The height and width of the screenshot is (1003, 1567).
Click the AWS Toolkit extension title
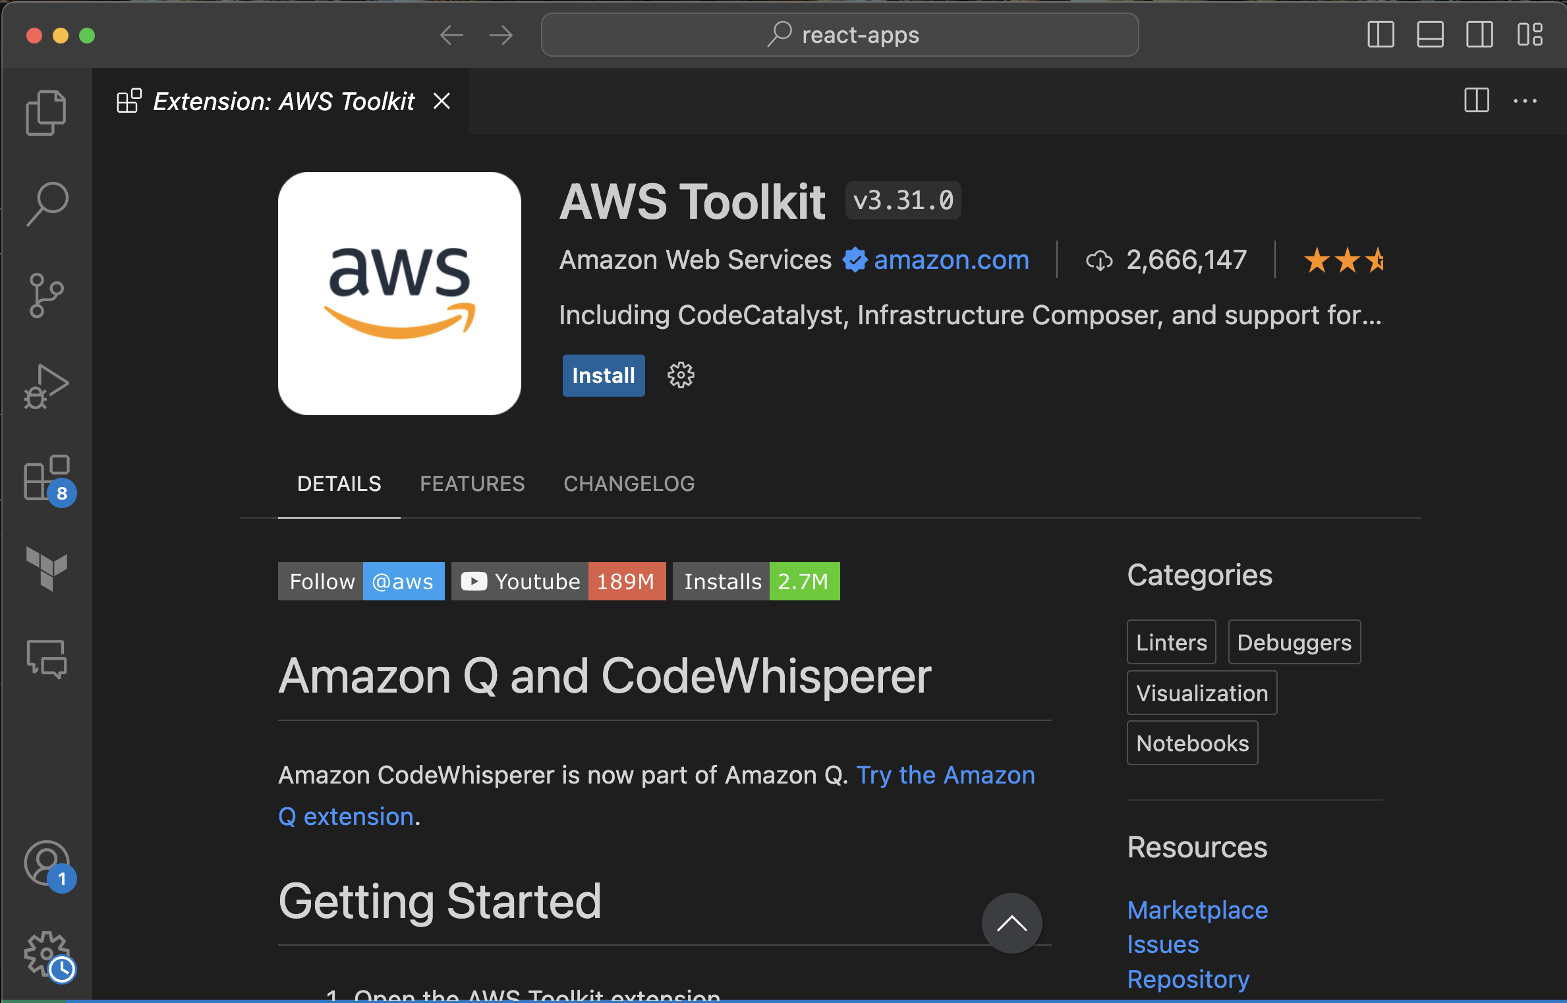692,202
